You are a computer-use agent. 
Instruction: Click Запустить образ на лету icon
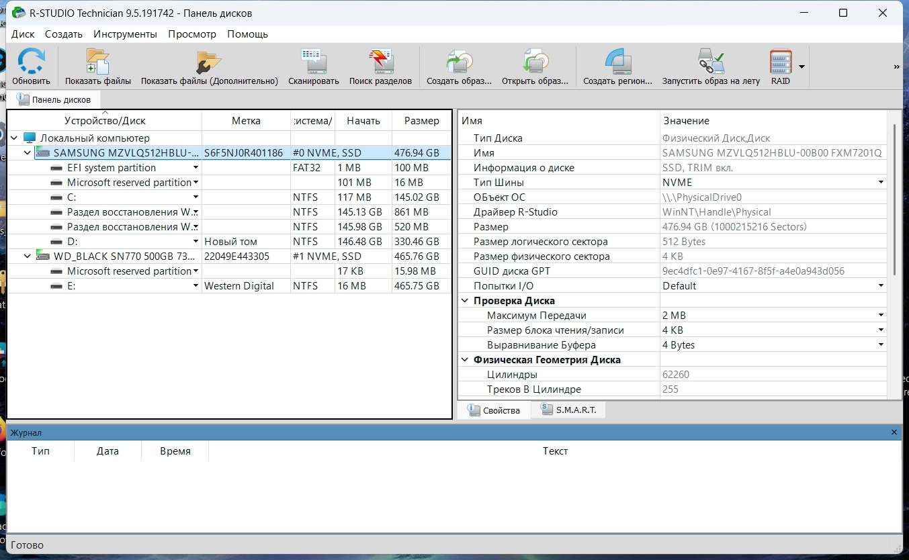tap(710, 62)
